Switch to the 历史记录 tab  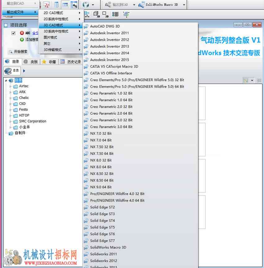pyautogui.click(x=71, y=62)
